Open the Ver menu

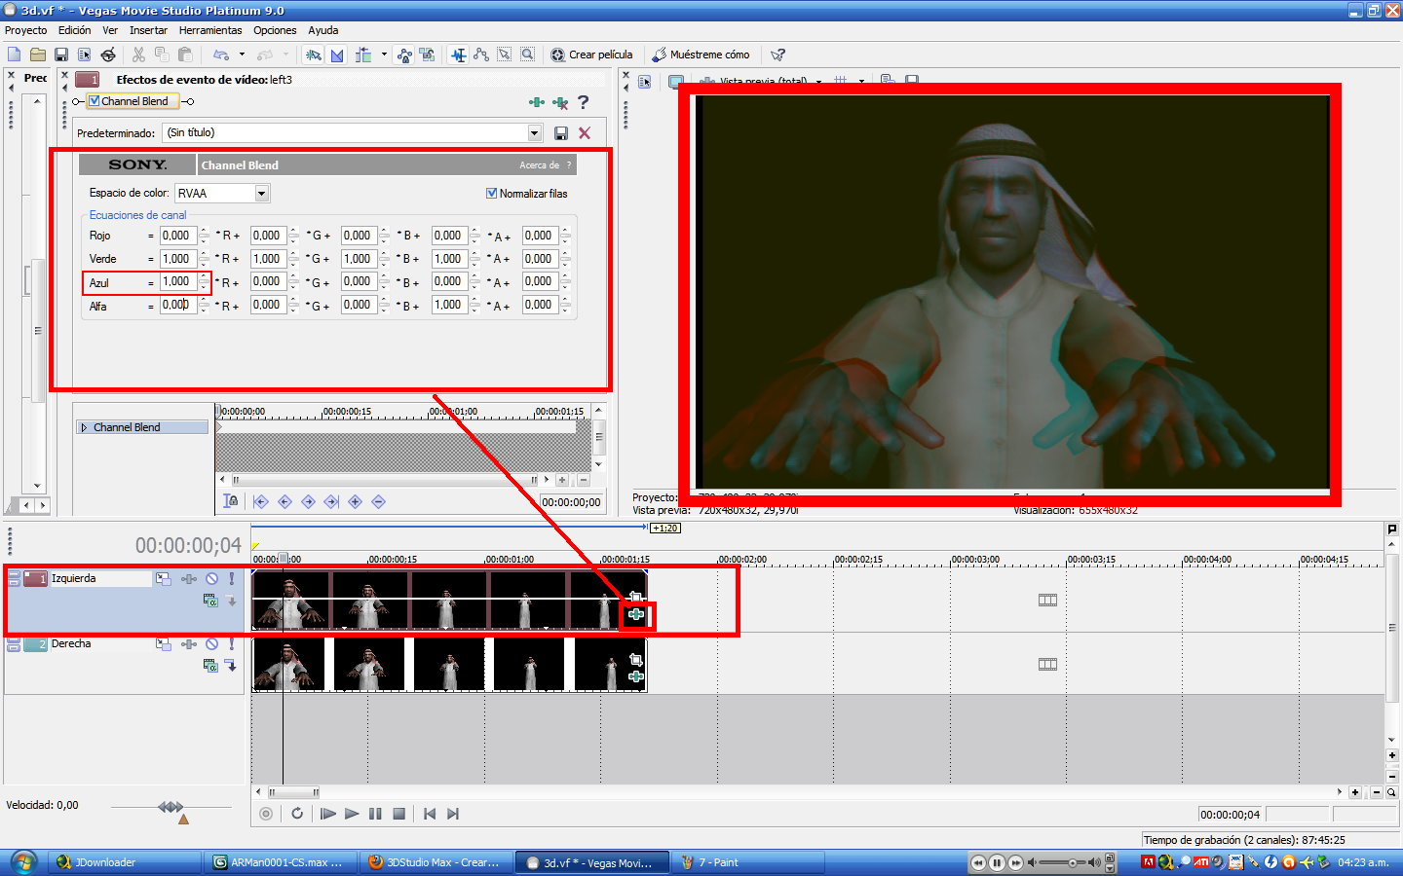(x=110, y=30)
